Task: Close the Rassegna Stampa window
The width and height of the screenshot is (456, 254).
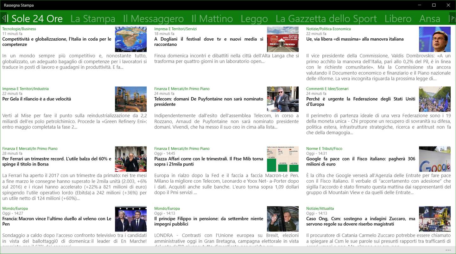Action: tap(448, 5)
